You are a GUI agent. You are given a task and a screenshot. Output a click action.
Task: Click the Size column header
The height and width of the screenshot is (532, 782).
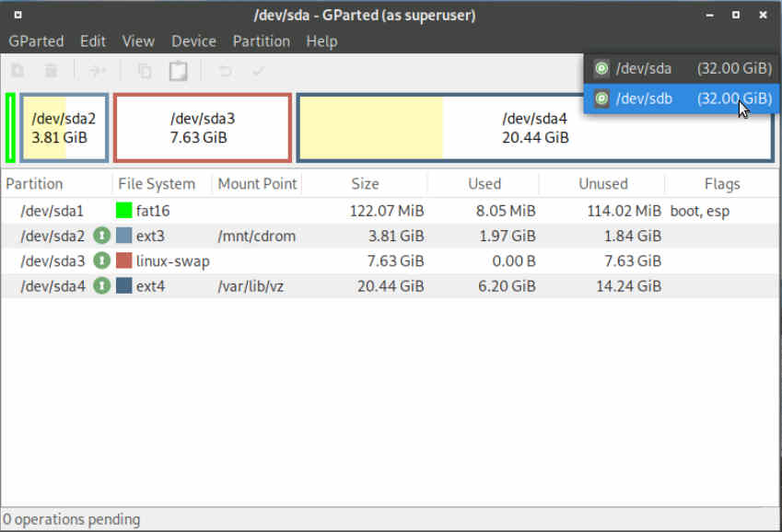click(365, 184)
